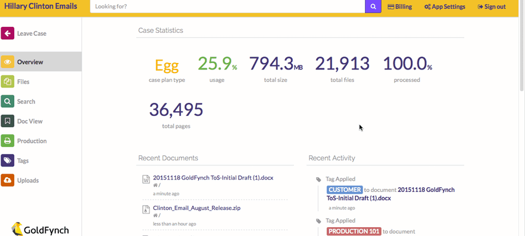
Task: Open Billing in the top bar
Action: 400,7
